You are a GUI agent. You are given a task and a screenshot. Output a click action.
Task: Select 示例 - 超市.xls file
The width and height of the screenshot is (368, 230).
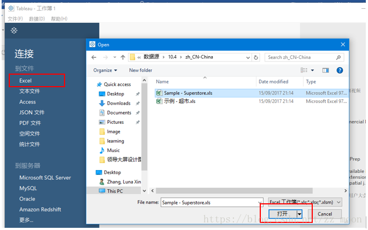pos(179,101)
